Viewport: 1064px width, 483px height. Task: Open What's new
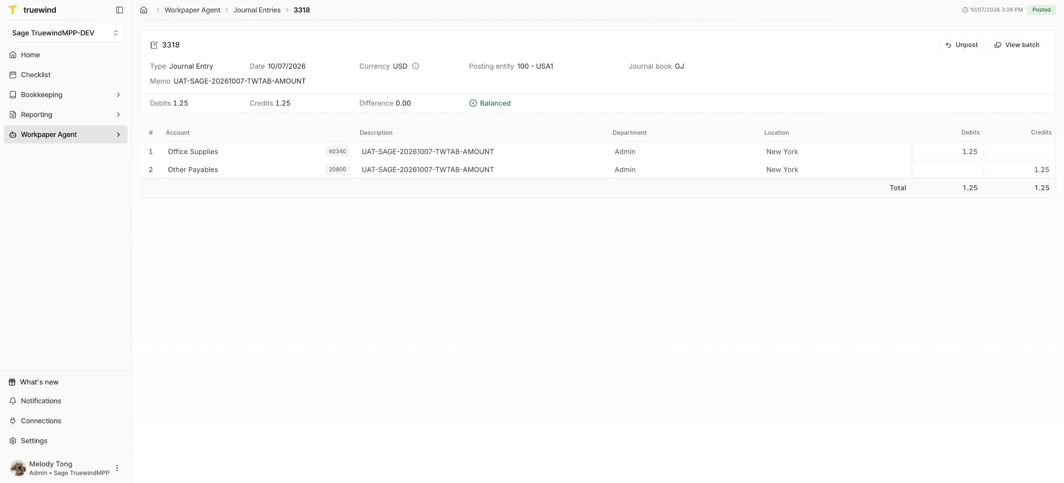tap(65, 382)
